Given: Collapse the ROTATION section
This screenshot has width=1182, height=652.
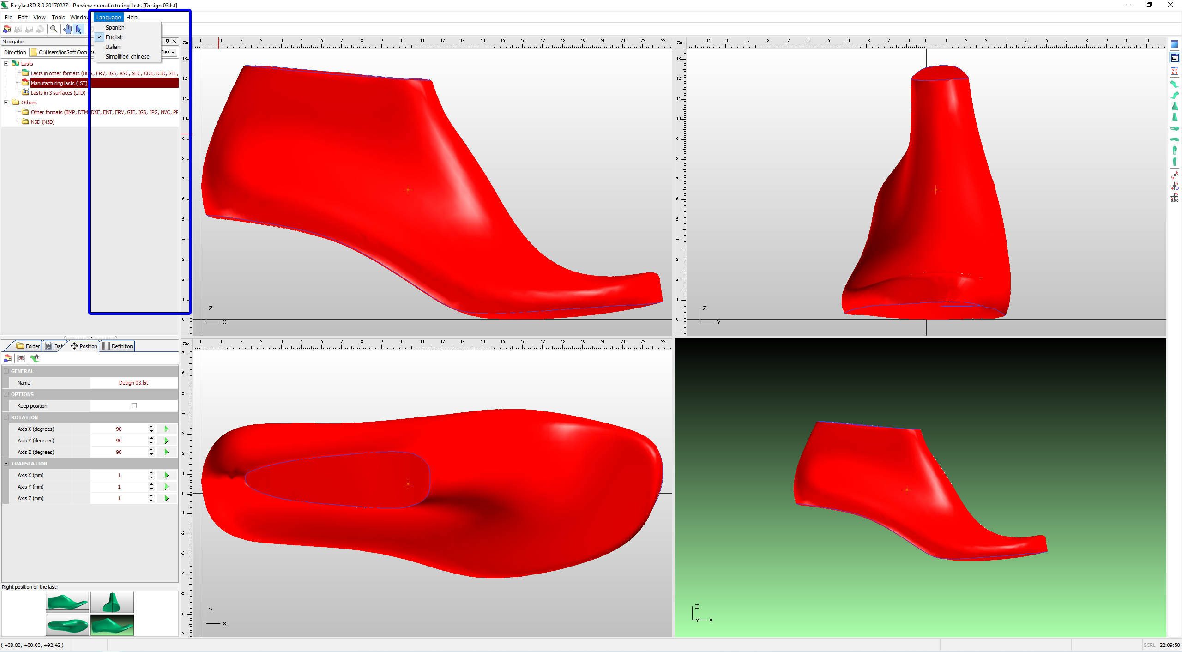Looking at the screenshot, I should (6, 417).
